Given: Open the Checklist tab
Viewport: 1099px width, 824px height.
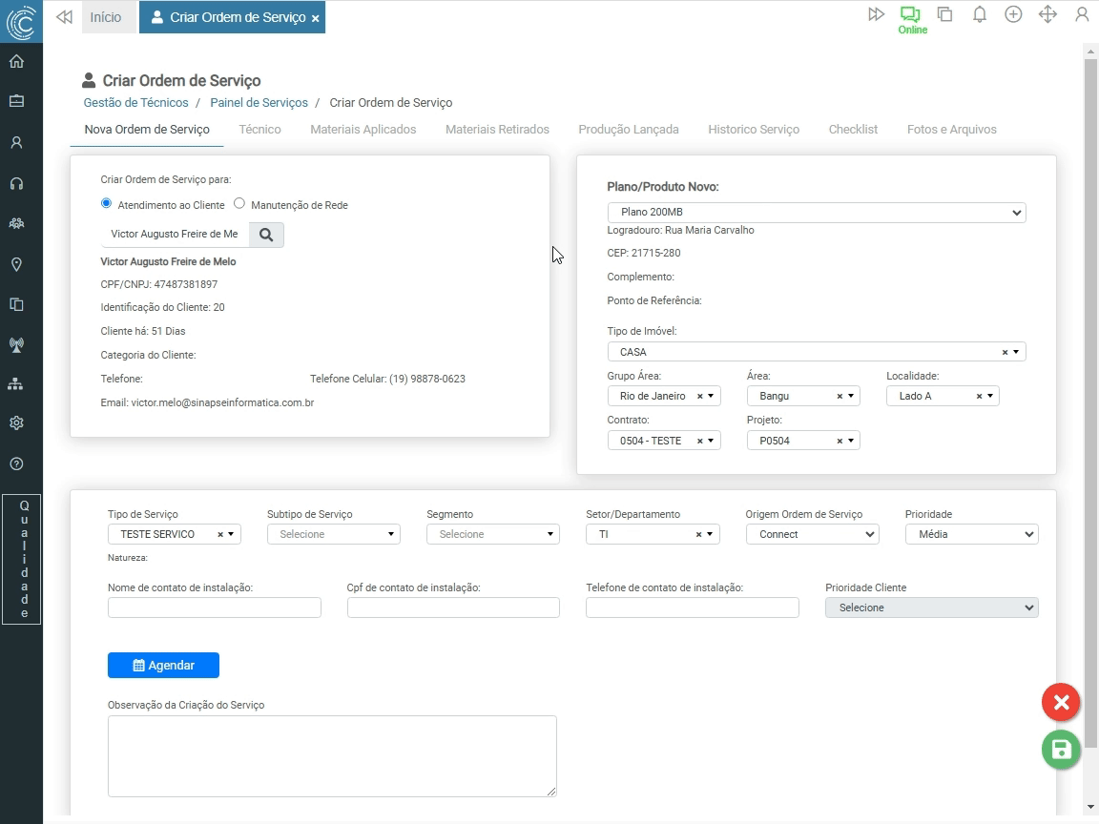Looking at the screenshot, I should point(853,130).
